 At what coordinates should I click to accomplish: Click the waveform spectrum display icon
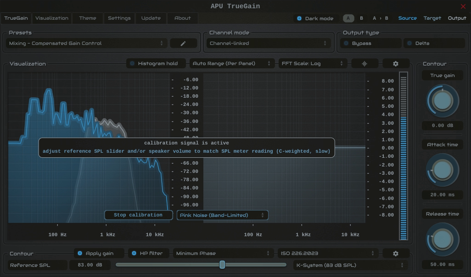(x=364, y=64)
